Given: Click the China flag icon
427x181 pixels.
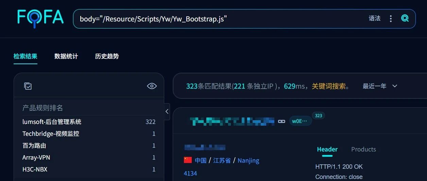Looking at the screenshot, I should click(x=188, y=160).
